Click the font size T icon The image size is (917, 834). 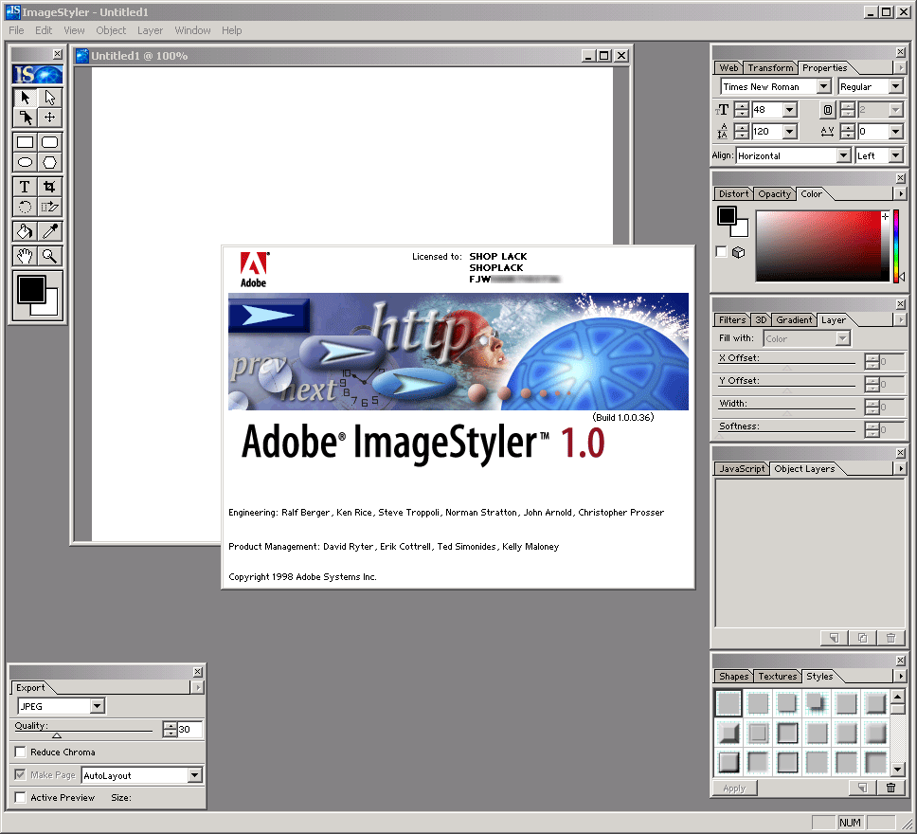[722, 109]
